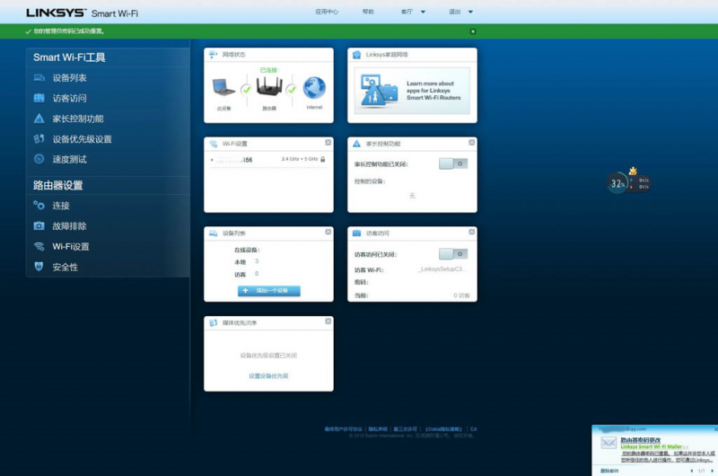The image size is (718, 476).
Task: Click the 添加一个设备 button
Action: click(x=268, y=290)
